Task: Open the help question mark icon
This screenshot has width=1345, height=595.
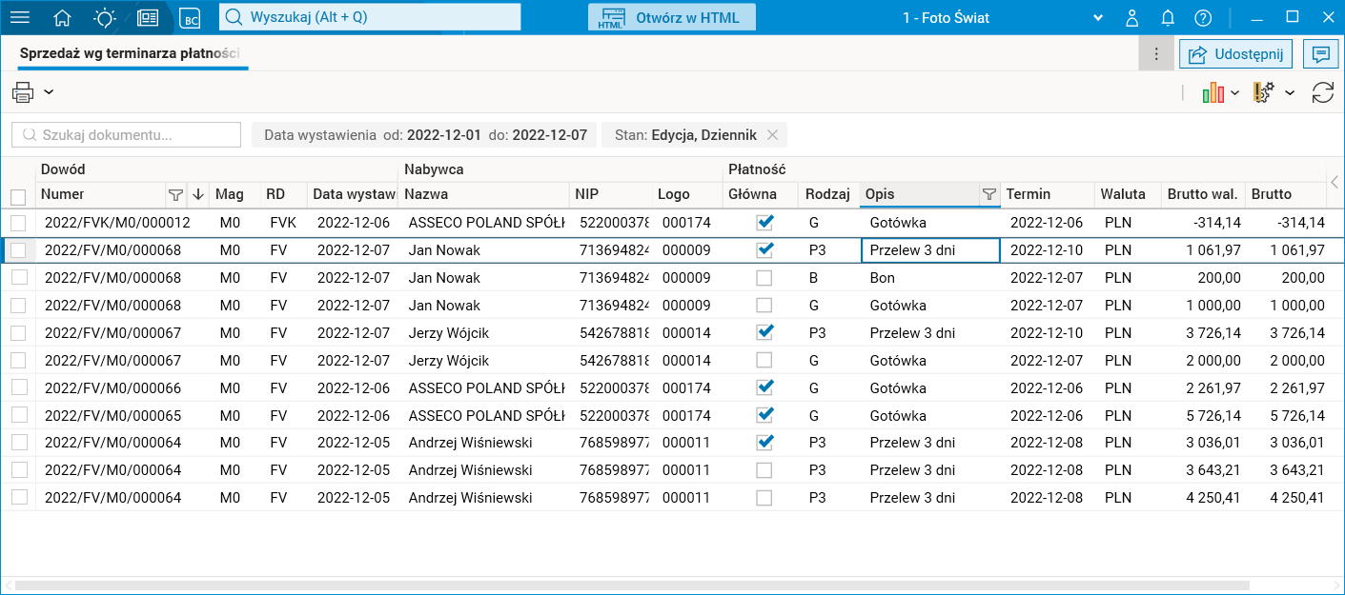Action: pos(1203,17)
